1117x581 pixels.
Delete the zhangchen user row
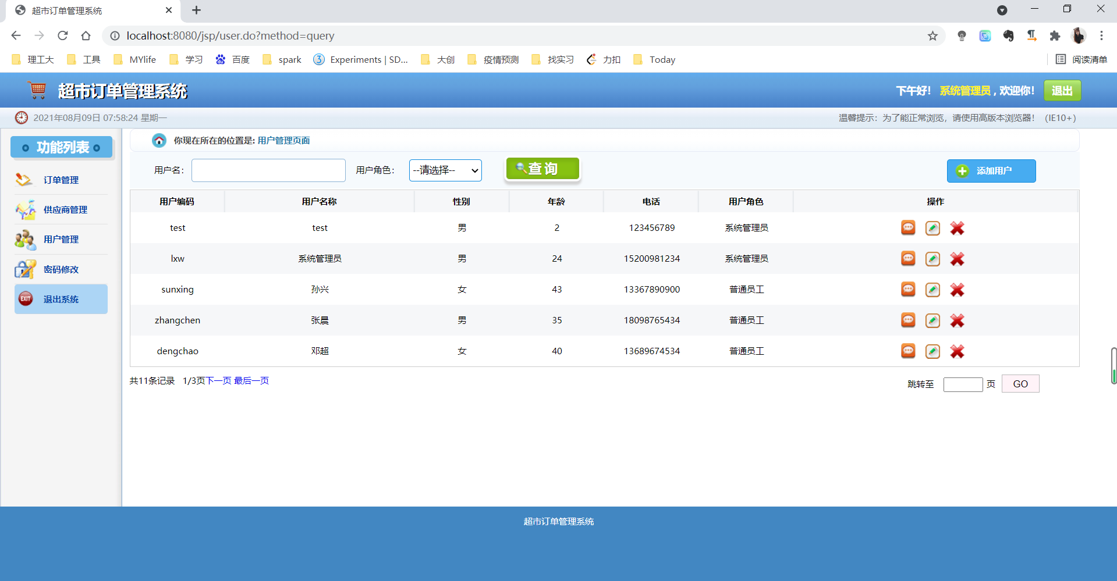tap(957, 320)
